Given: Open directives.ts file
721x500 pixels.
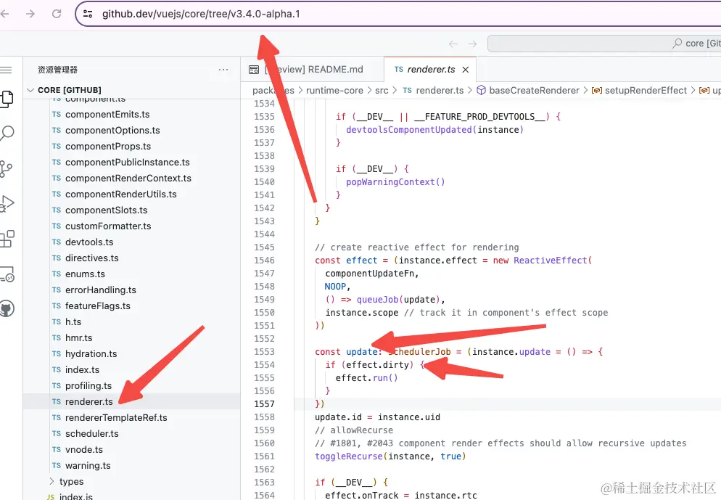Looking at the screenshot, I should pyautogui.click(x=92, y=258).
